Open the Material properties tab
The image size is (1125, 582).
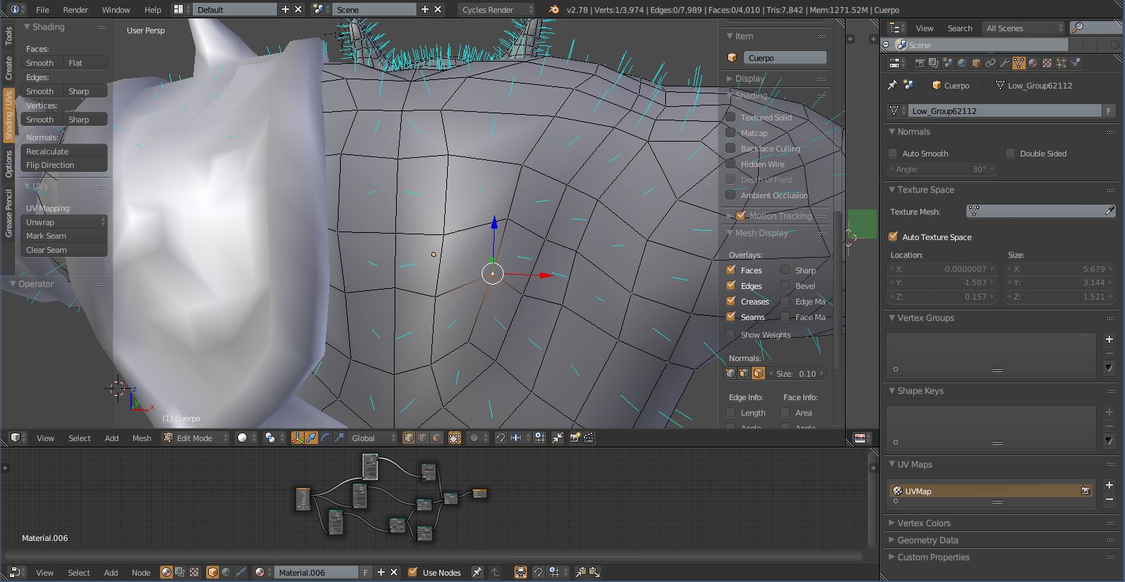coord(1033,63)
